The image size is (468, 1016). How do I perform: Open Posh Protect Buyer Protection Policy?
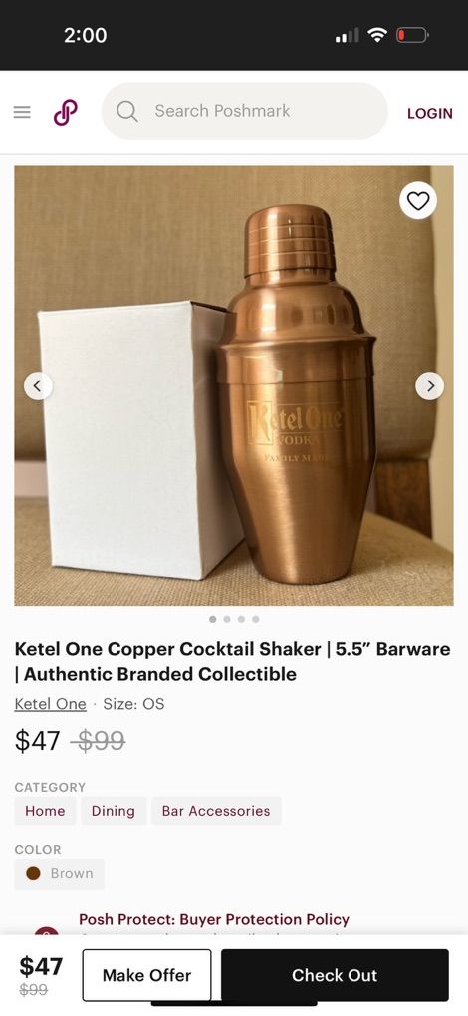click(x=214, y=919)
